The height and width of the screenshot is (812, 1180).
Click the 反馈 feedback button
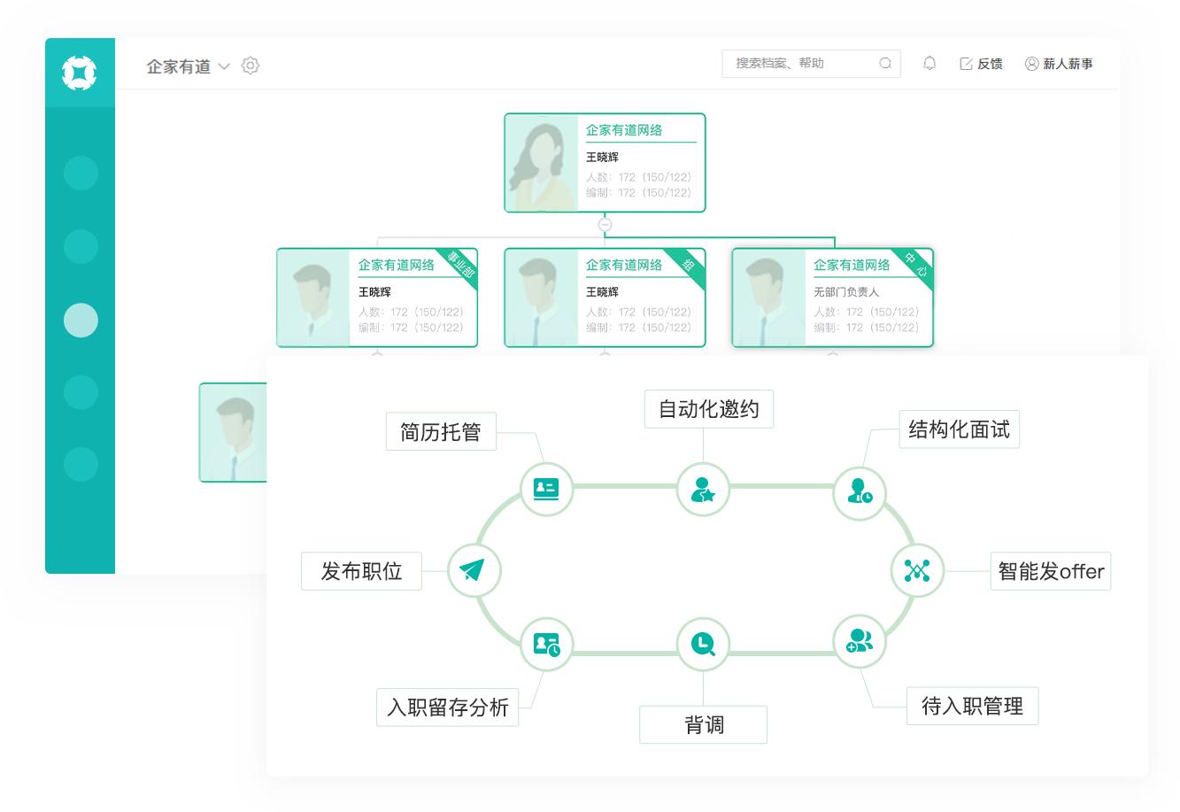tap(981, 63)
